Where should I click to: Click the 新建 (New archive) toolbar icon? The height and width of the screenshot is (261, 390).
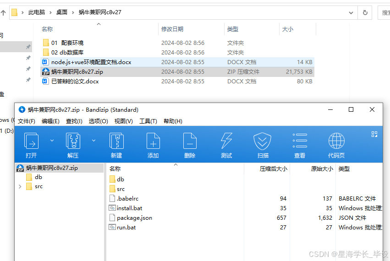[x=116, y=141]
